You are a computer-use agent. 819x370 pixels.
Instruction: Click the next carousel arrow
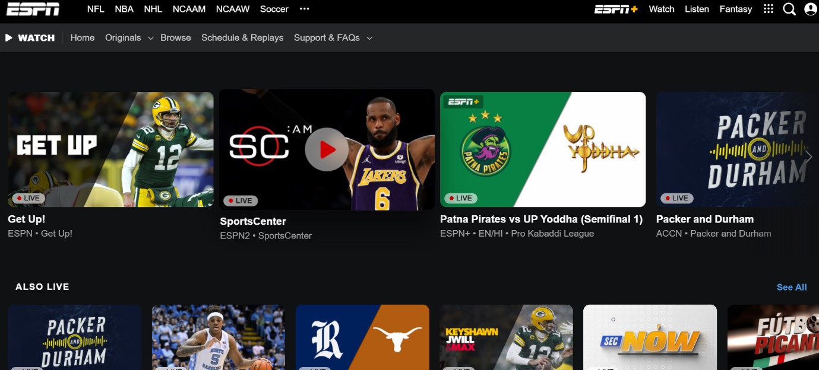[x=808, y=157]
